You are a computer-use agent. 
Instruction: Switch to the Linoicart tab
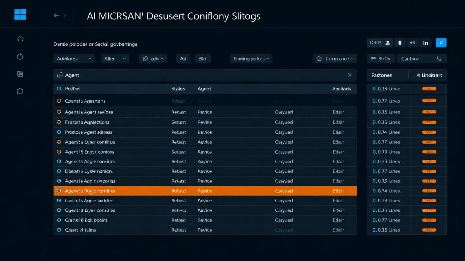429,75
